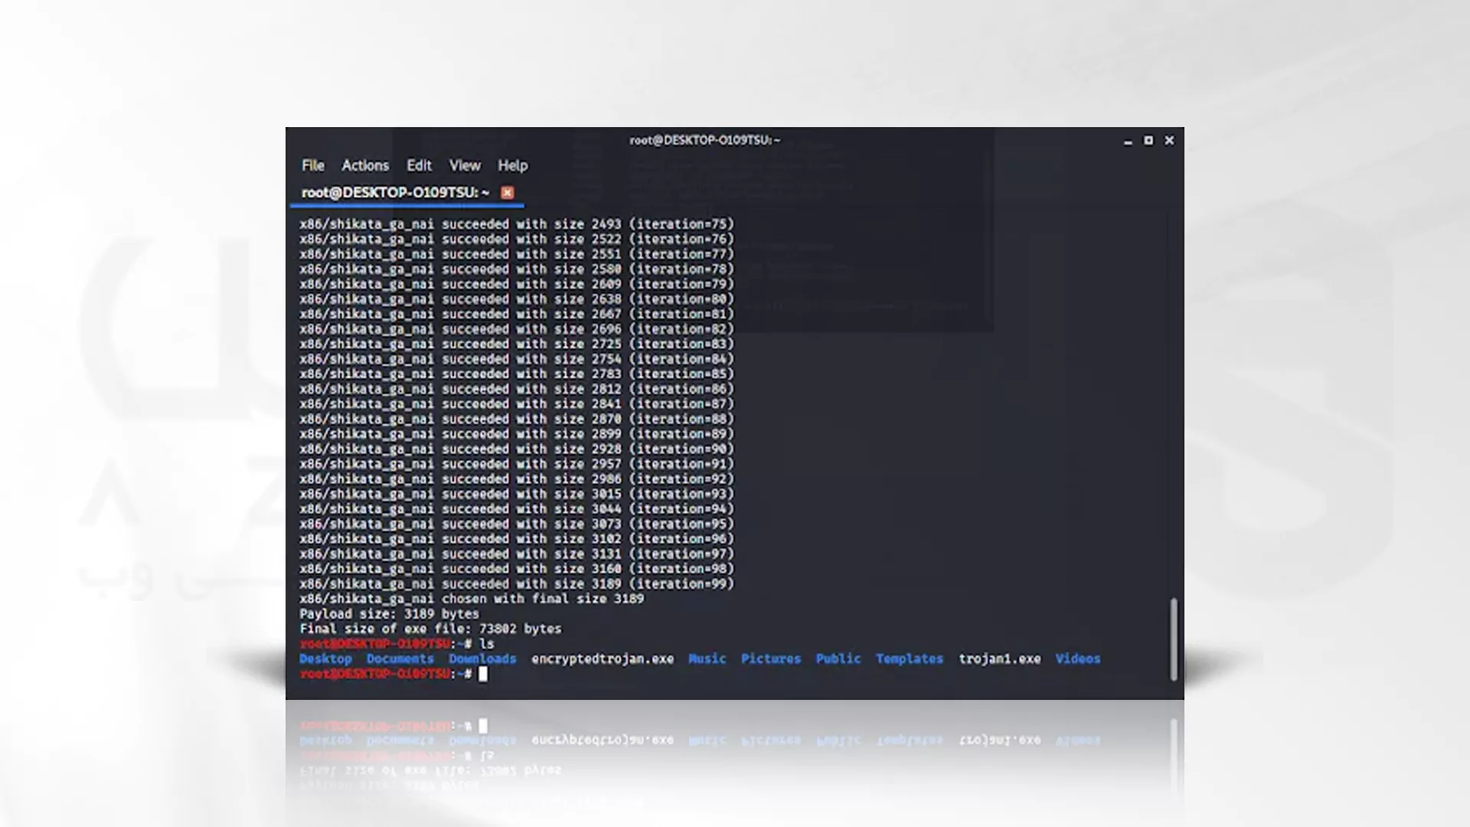Click the iteration=99 output line
Screen dimensions: 1470x827
tap(517, 583)
